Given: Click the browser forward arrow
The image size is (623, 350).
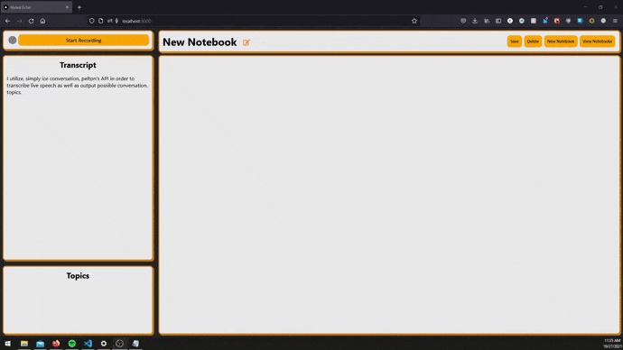Looking at the screenshot, I should (20, 21).
